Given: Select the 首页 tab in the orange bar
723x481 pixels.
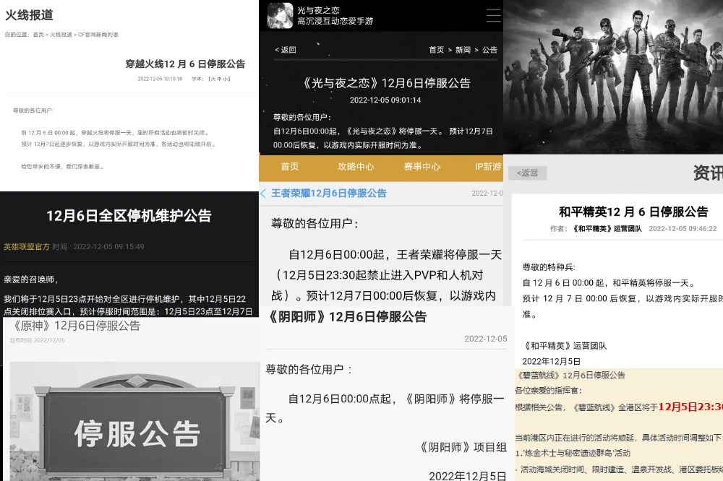Looking at the screenshot, I should [290, 167].
